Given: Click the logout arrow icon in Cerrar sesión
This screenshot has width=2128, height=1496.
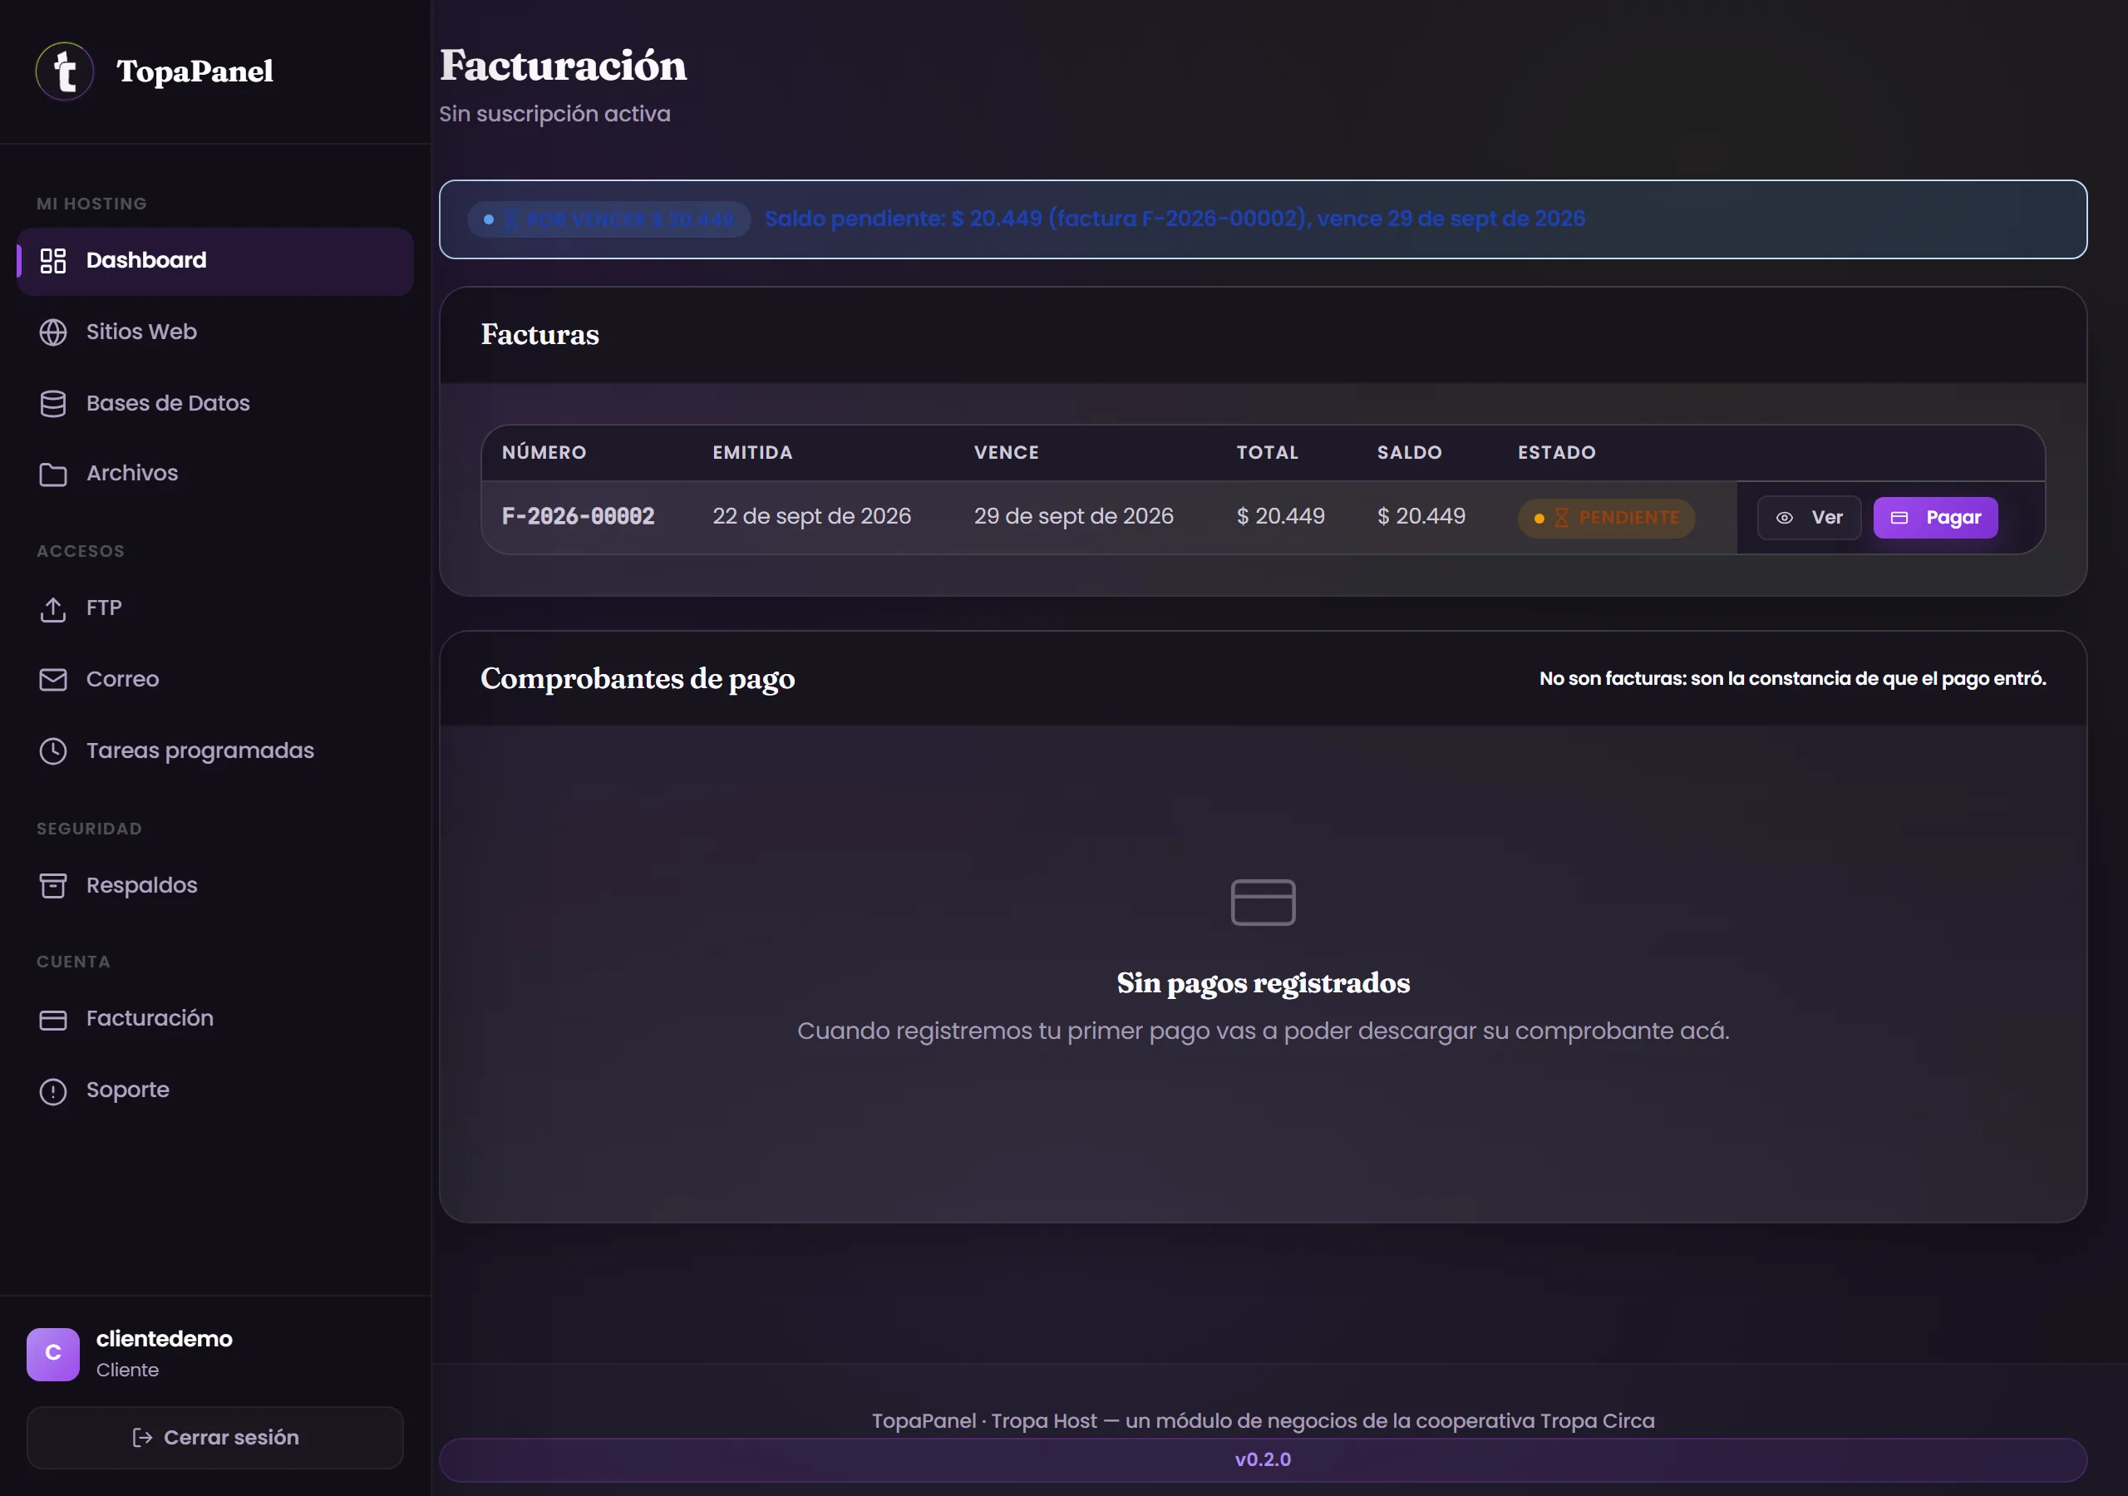Looking at the screenshot, I should click(x=142, y=1437).
